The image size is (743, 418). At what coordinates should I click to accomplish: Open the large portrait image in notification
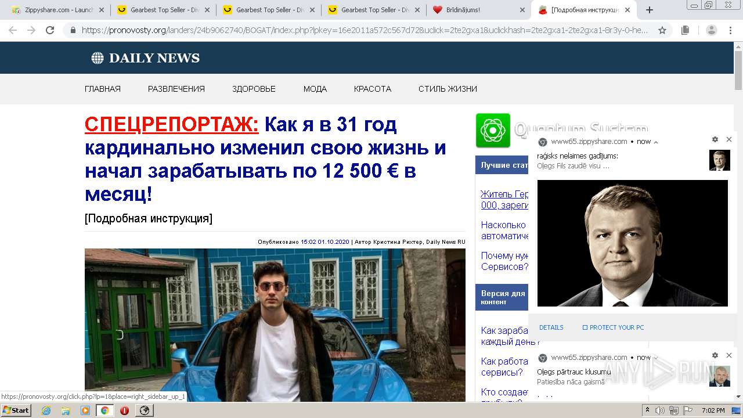point(632,243)
